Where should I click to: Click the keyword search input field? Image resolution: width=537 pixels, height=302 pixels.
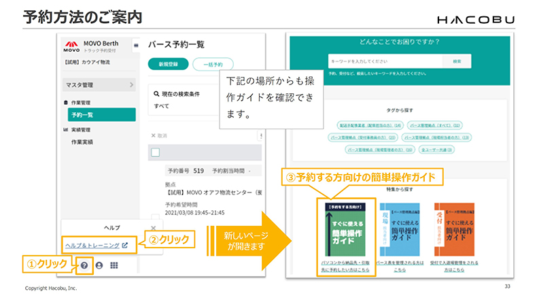384,61
